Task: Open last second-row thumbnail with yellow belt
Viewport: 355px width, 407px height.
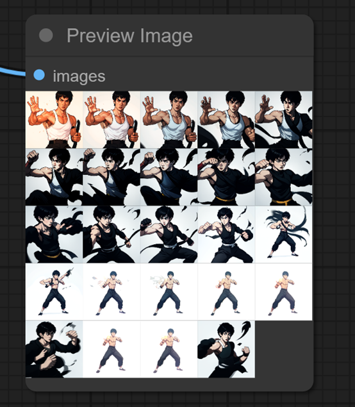Action: tap(284, 177)
